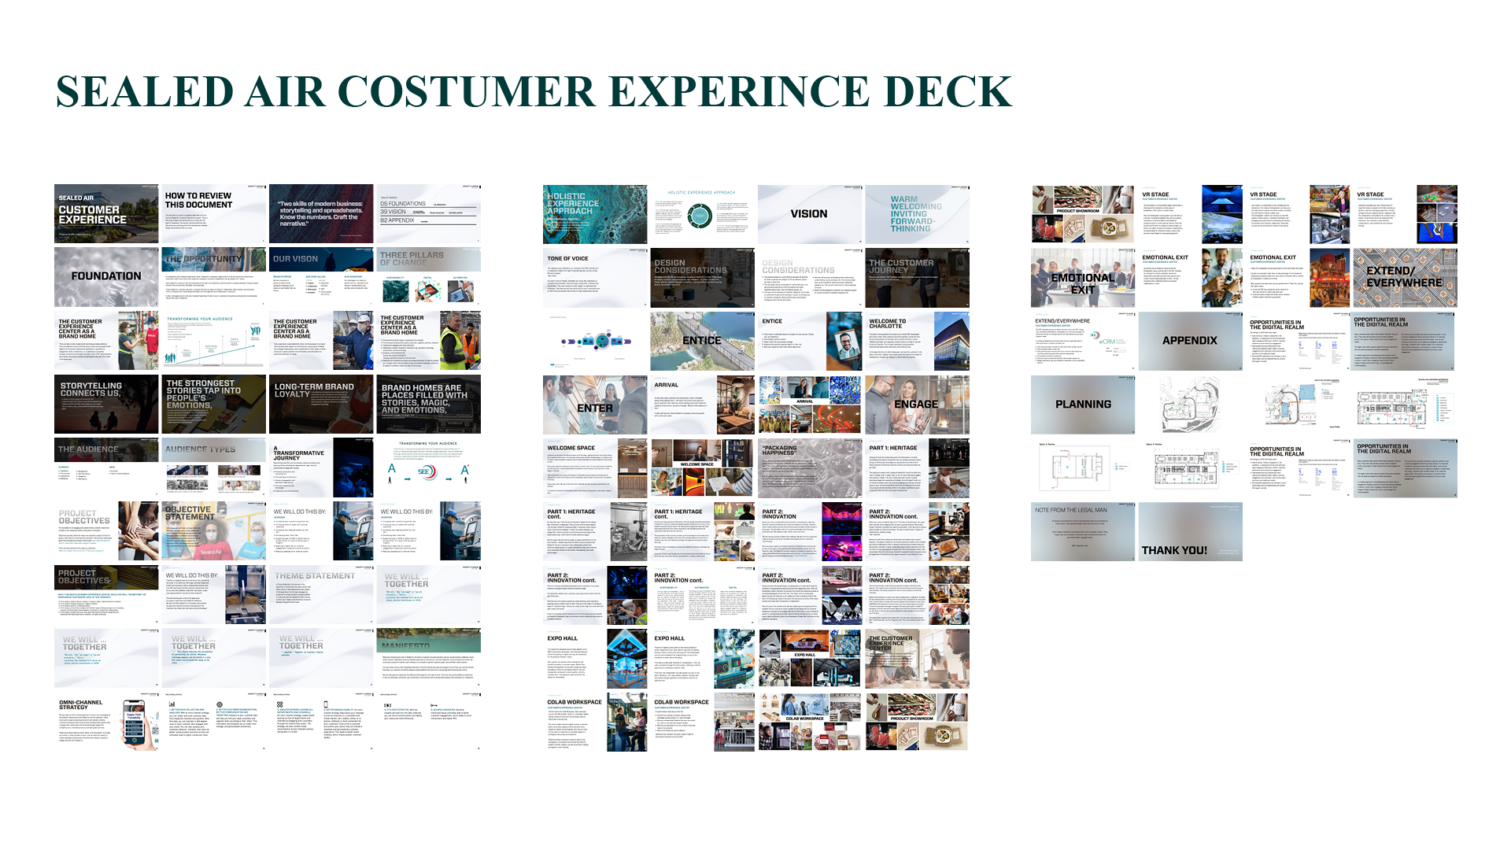The width and height of the screenshot is (1511, 850).
Task: Open the Omni-Channel Strategy slide
Action: [x=106, y=722]
